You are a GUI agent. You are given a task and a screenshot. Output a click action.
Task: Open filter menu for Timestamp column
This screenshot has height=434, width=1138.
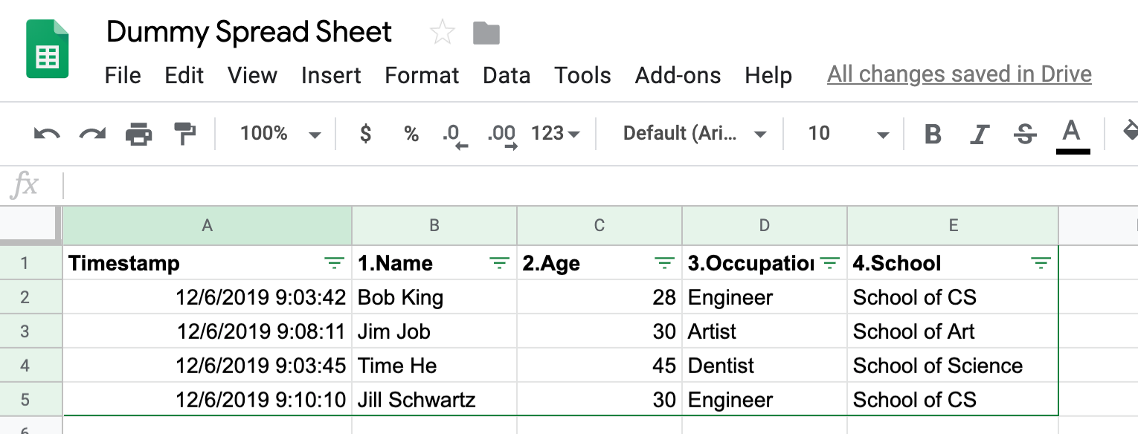[335, 263]
